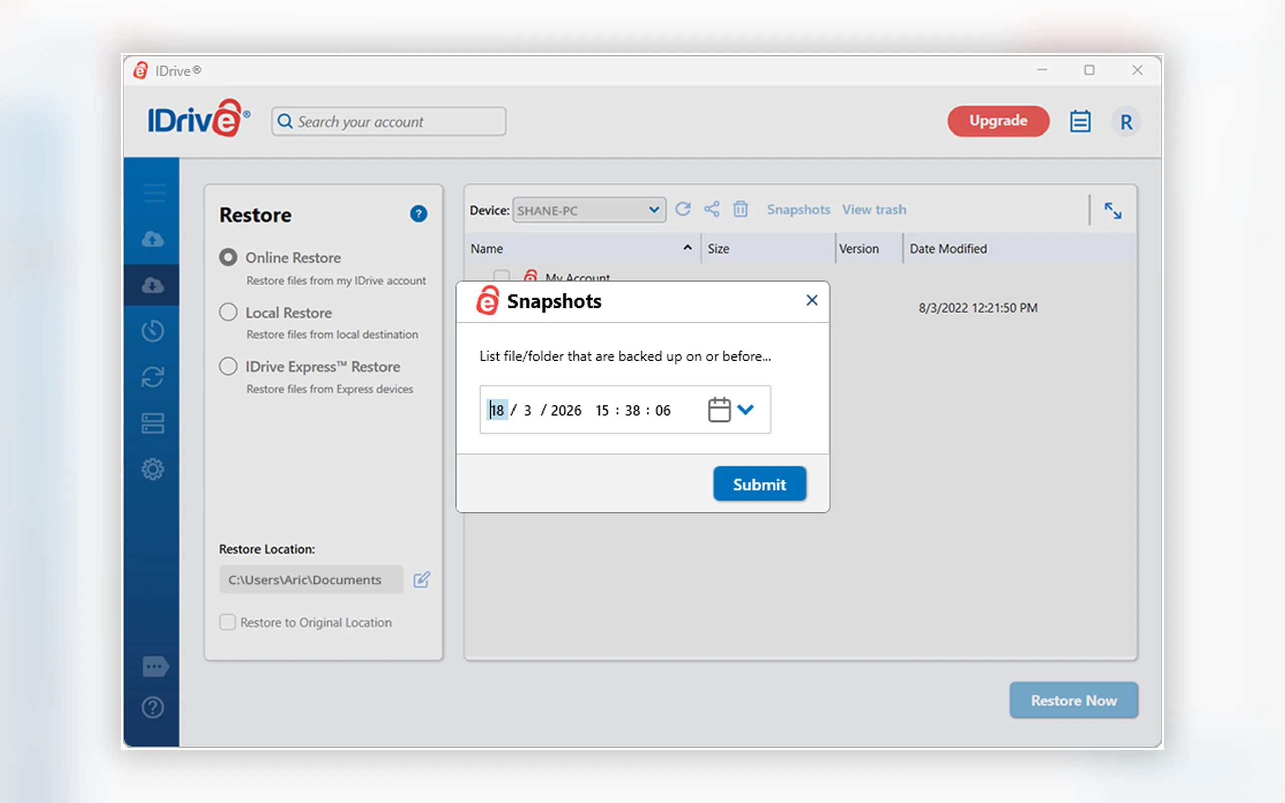
Task: Click the Restore Now button
Action: (x=1074, y=700)
